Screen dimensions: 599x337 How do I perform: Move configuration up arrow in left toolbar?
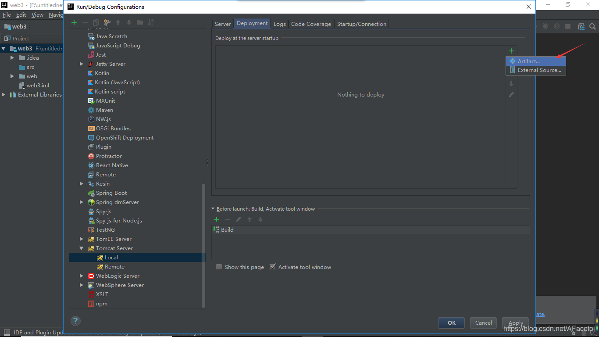(118, 22)
